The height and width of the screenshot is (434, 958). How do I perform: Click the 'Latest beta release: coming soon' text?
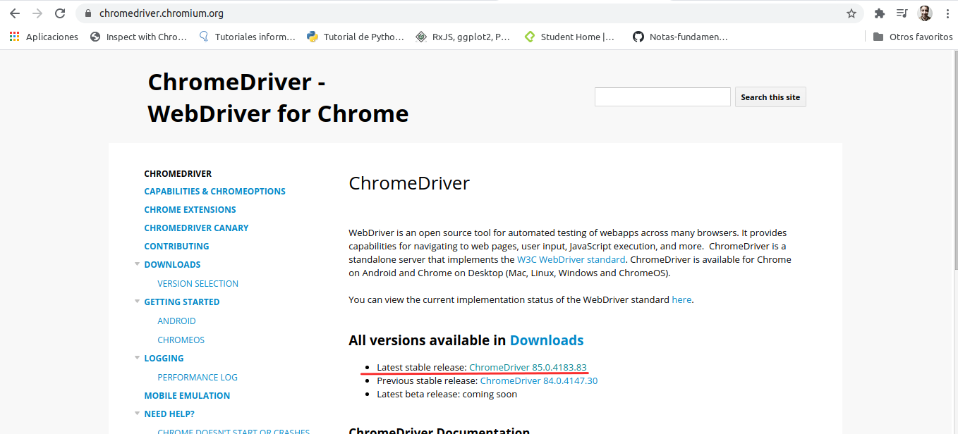coord(447,394)
